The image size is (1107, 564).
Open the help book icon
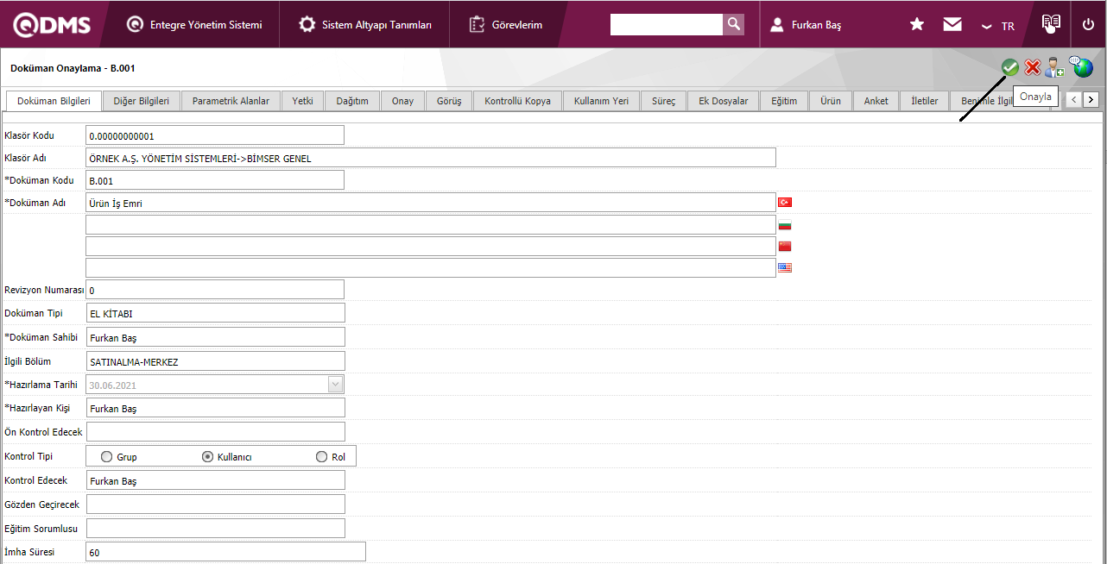pos(1051,23)
